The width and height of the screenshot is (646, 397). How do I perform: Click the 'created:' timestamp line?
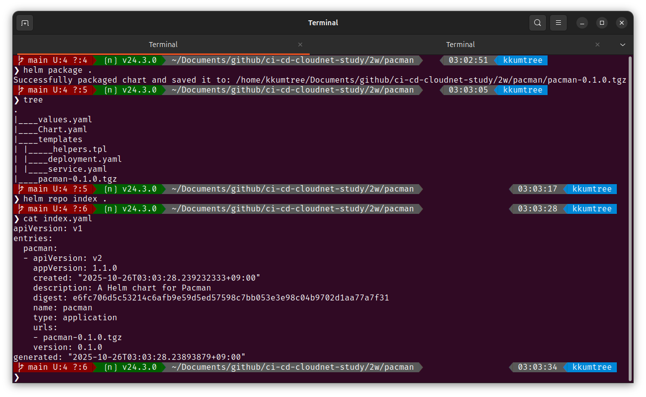coord(146,278)
